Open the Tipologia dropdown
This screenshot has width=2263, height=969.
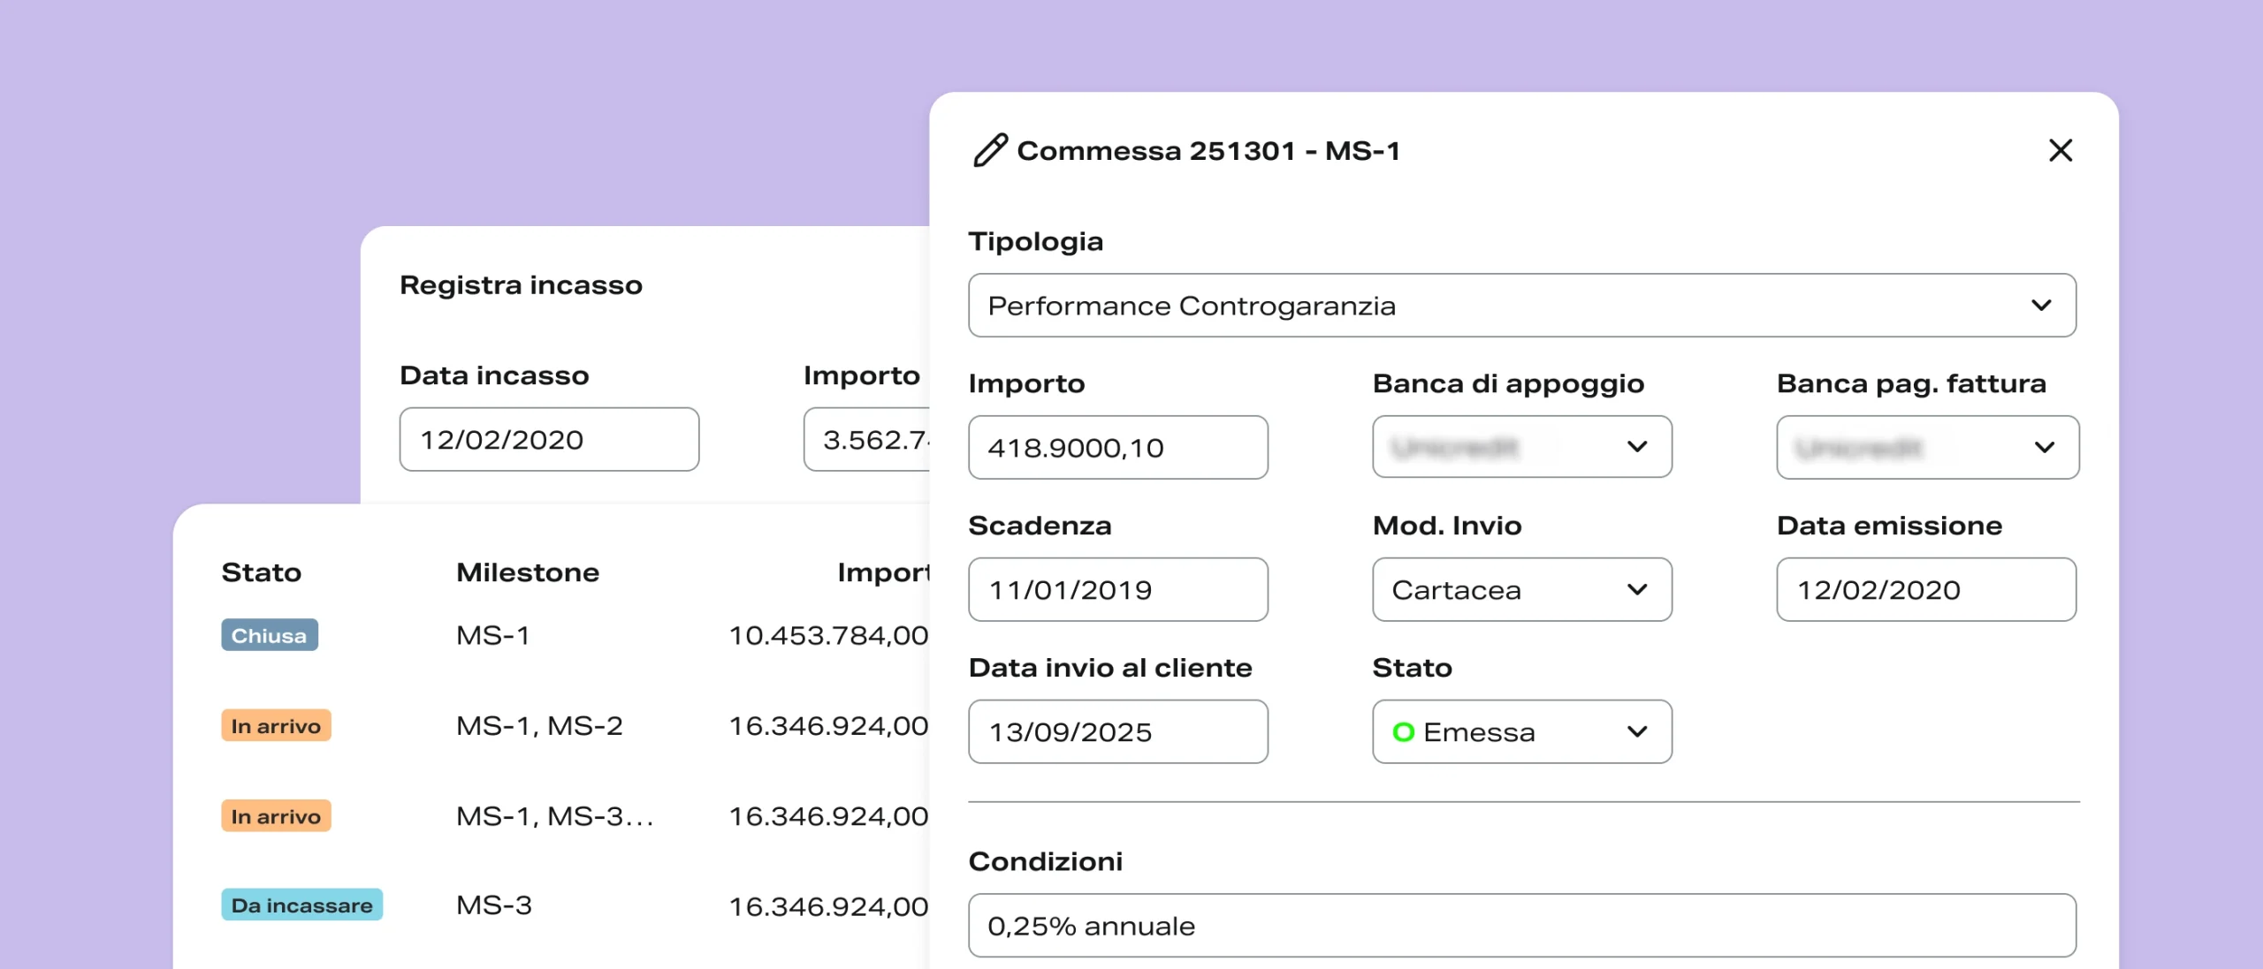point(1522,305)
